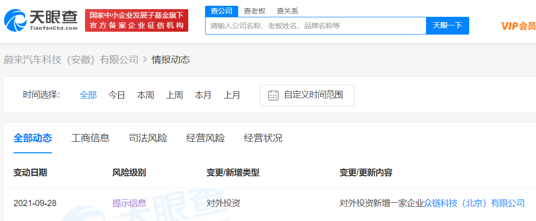Focus the company name search input field

[316, 25]
